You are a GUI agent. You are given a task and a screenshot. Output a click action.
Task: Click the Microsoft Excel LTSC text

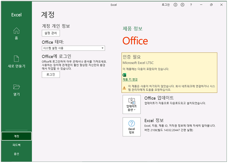138,63
